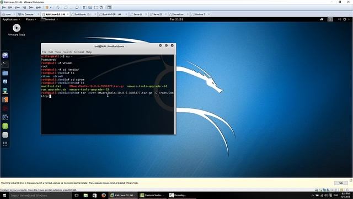
Task: Click the Windows Start button
Action: [x=4, y=195]
